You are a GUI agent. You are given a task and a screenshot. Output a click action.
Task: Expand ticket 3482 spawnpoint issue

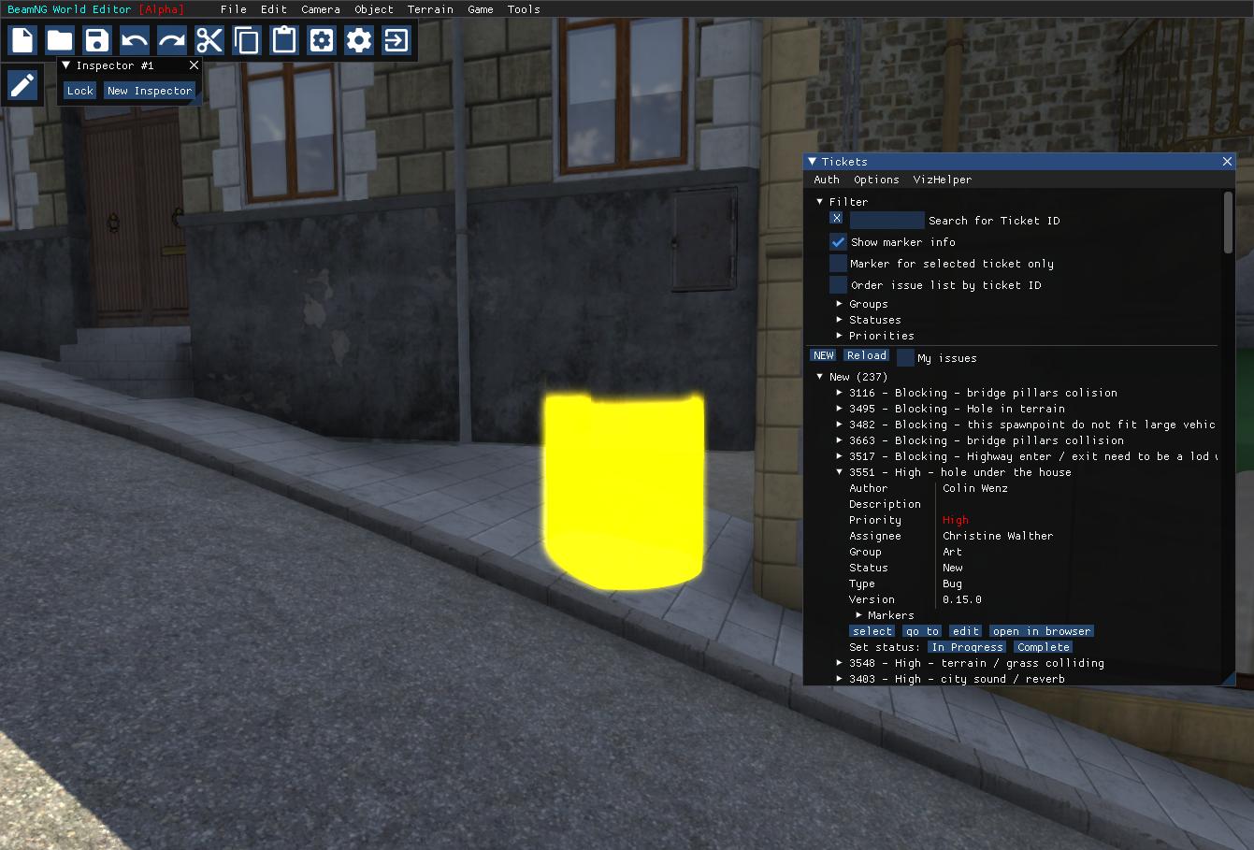(x=839, y=425)
